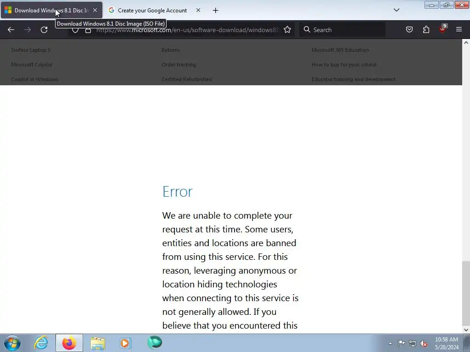Switch to Download Windows 8.1 Disc Image tab
Viewport: 470px width, 352px height.
tap(51, 10)
